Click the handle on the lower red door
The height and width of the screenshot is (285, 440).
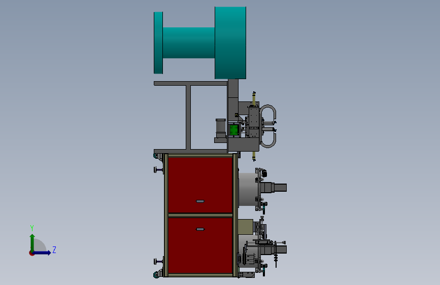pos(200,229)
